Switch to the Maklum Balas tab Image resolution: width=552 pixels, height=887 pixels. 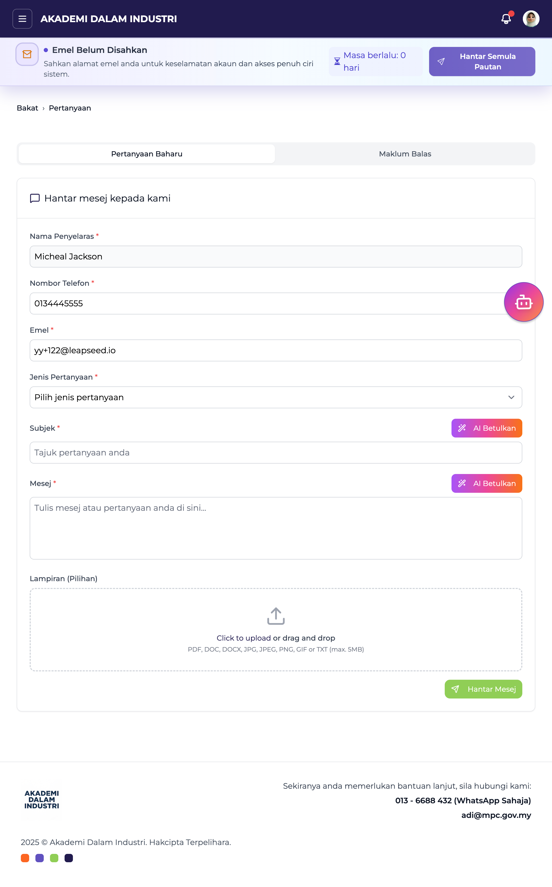pyautogui.click(x=405, y=154)
